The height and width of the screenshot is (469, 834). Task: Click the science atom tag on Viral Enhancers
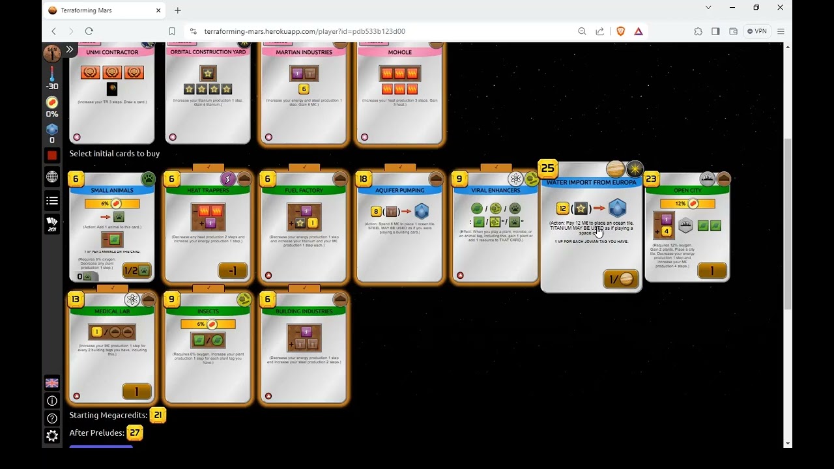coord(515,178)
